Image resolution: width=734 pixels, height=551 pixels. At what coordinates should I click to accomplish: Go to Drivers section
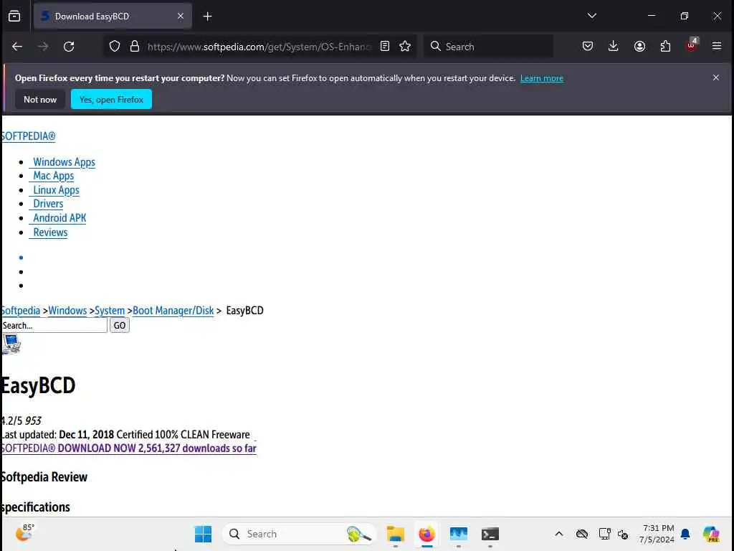48,204
